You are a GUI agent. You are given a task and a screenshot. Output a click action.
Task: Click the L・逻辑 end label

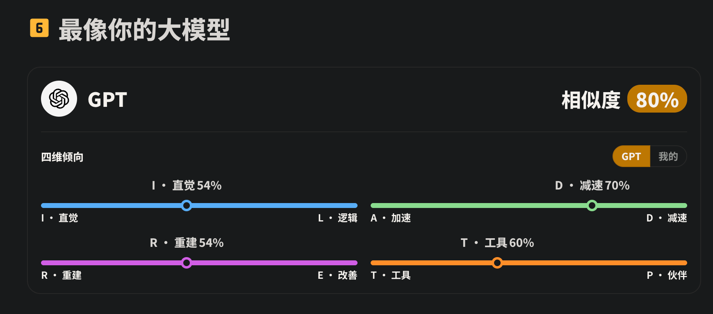pos(338,218)
